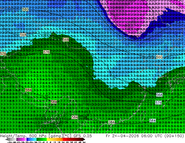Click the '[gdmp][°C]' units text
Screen dimensions: 185x143
pos(60,136)
